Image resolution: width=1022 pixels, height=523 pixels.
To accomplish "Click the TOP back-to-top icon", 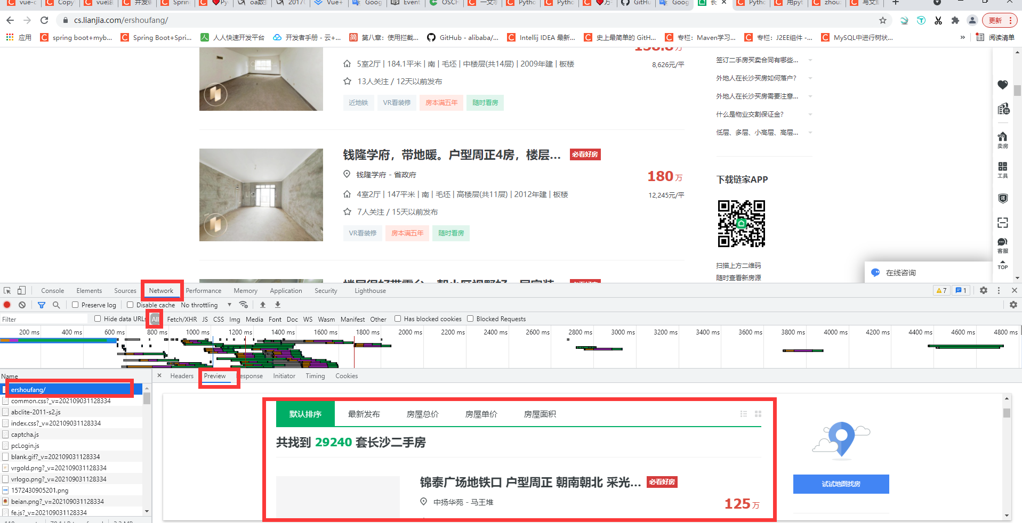I will coord(1003,265).
